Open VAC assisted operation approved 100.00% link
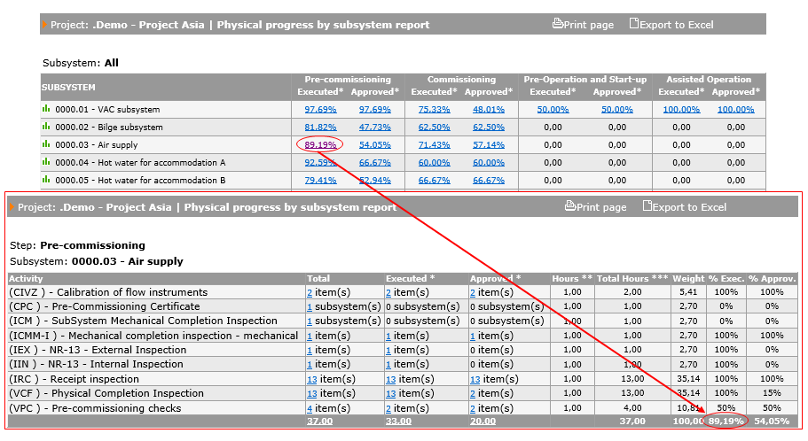808x441 pixels. pos(736,110)
